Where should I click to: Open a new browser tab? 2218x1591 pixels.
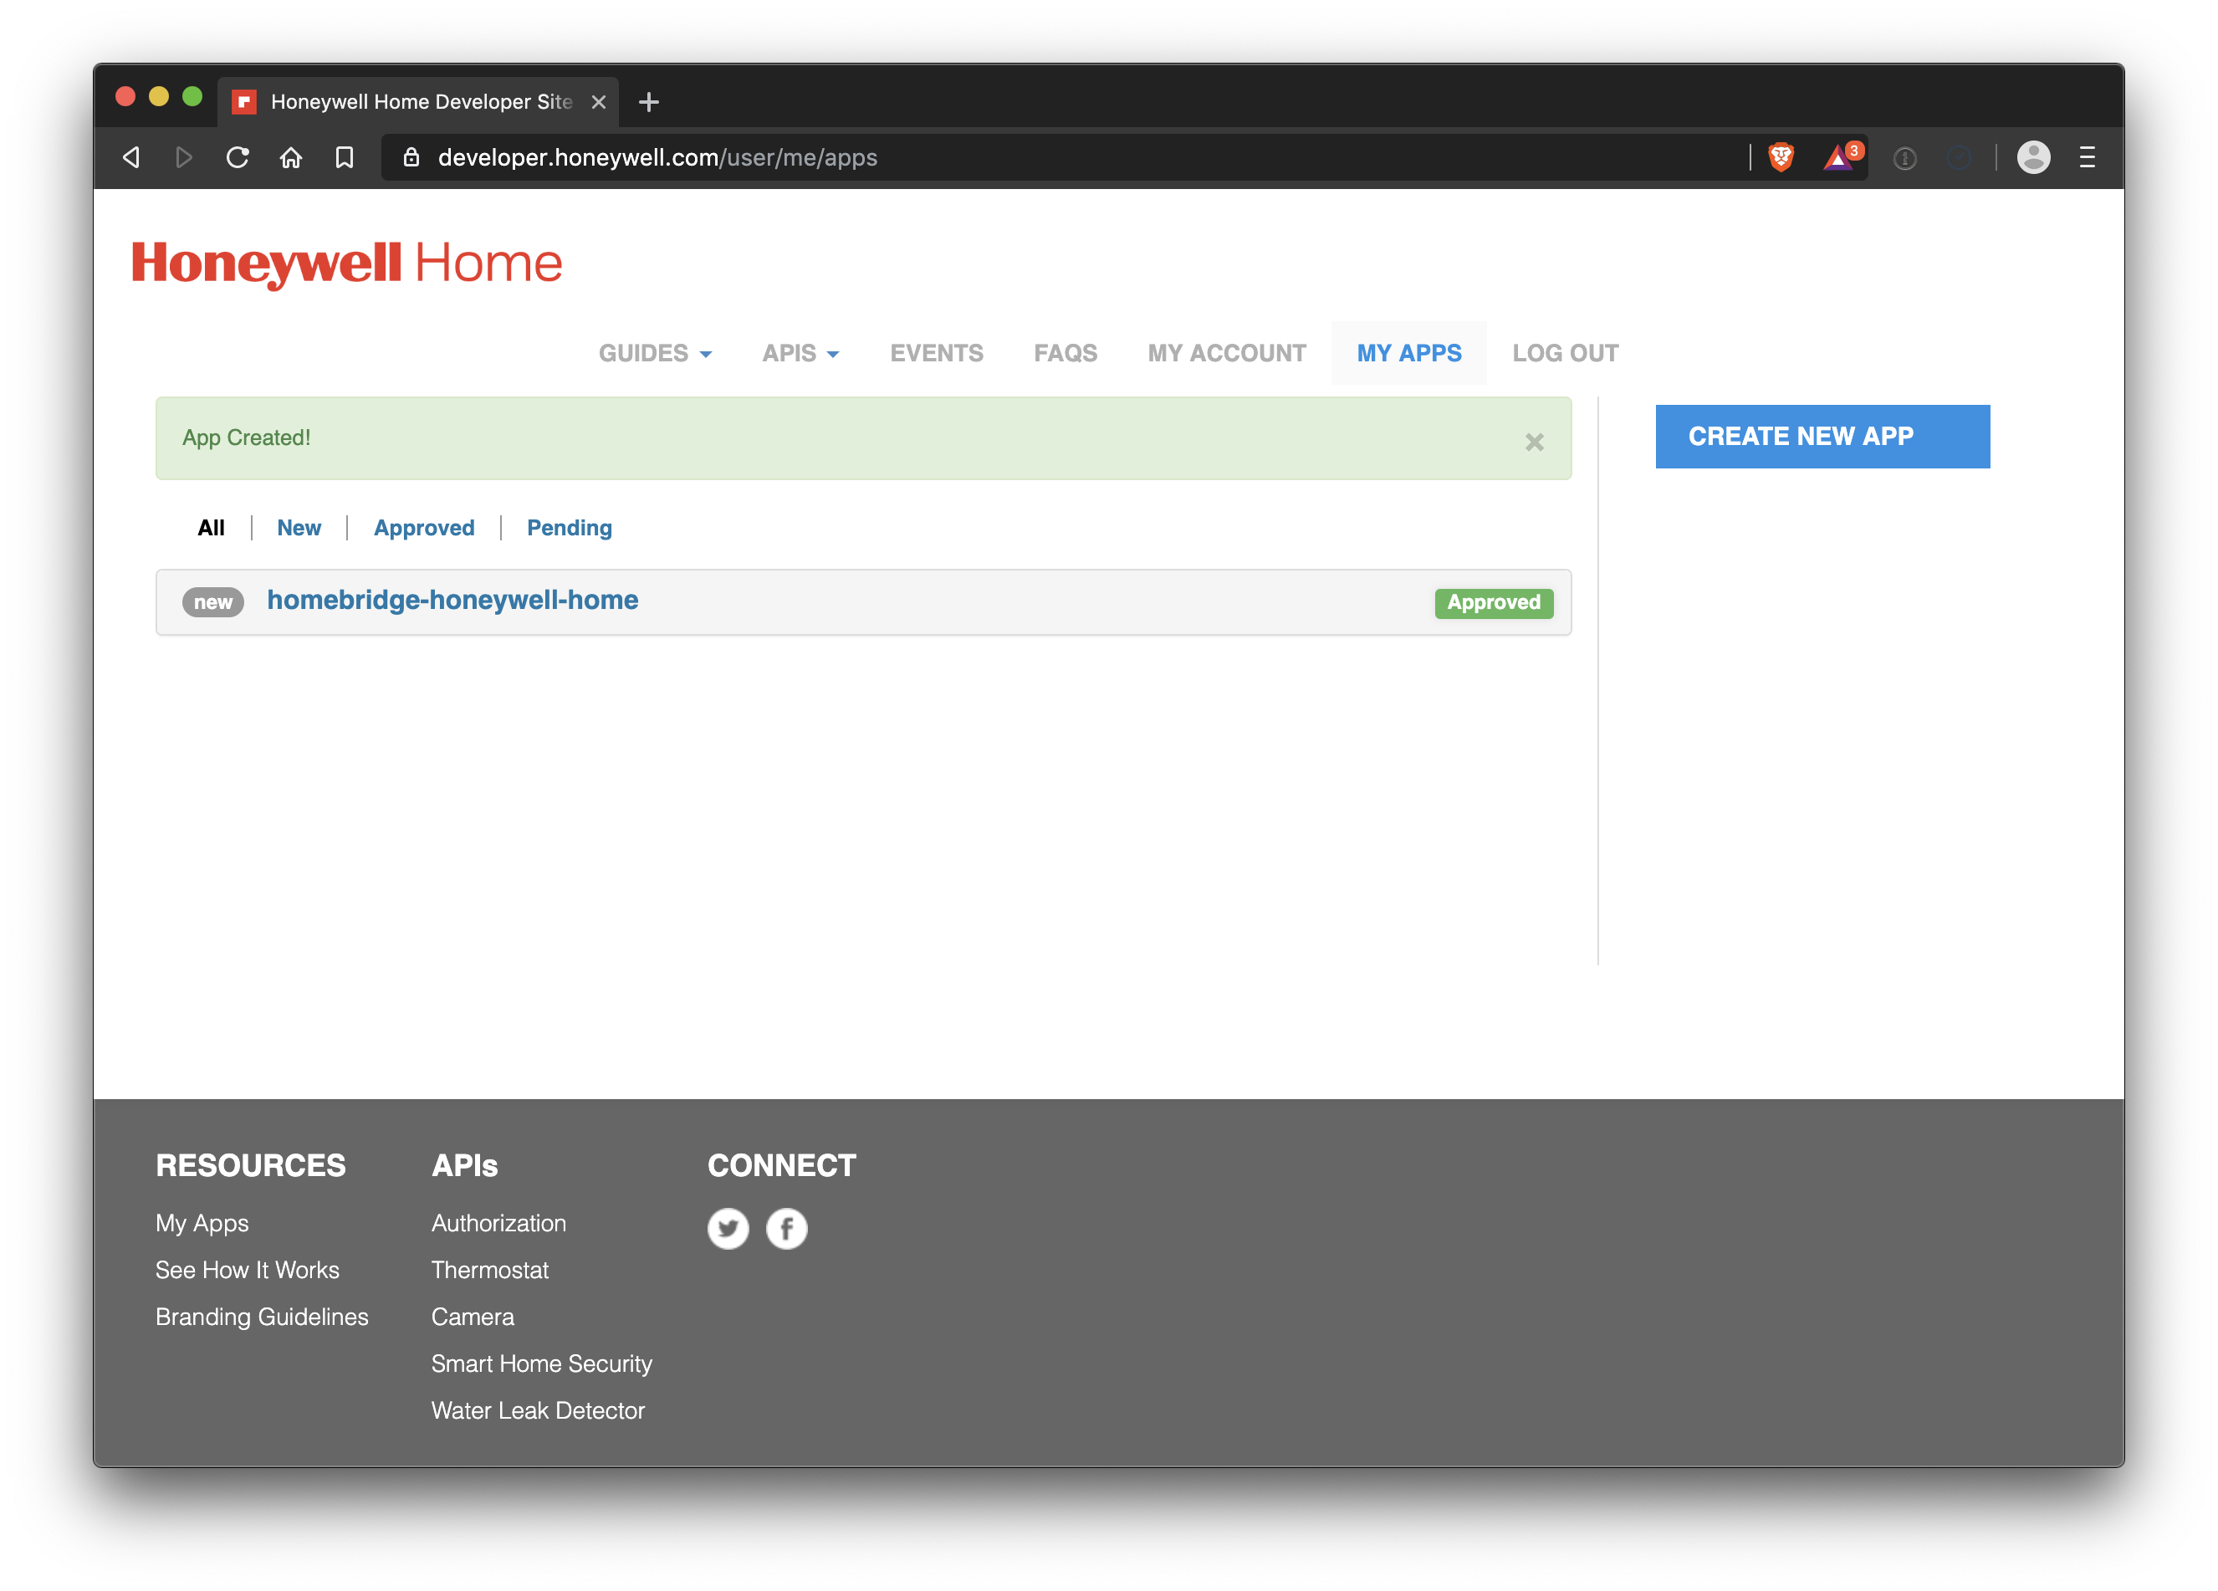pyautogui.click(x=648, y=102)
